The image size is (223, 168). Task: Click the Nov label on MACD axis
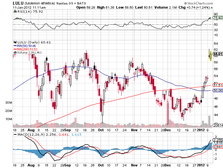(134, 165)
